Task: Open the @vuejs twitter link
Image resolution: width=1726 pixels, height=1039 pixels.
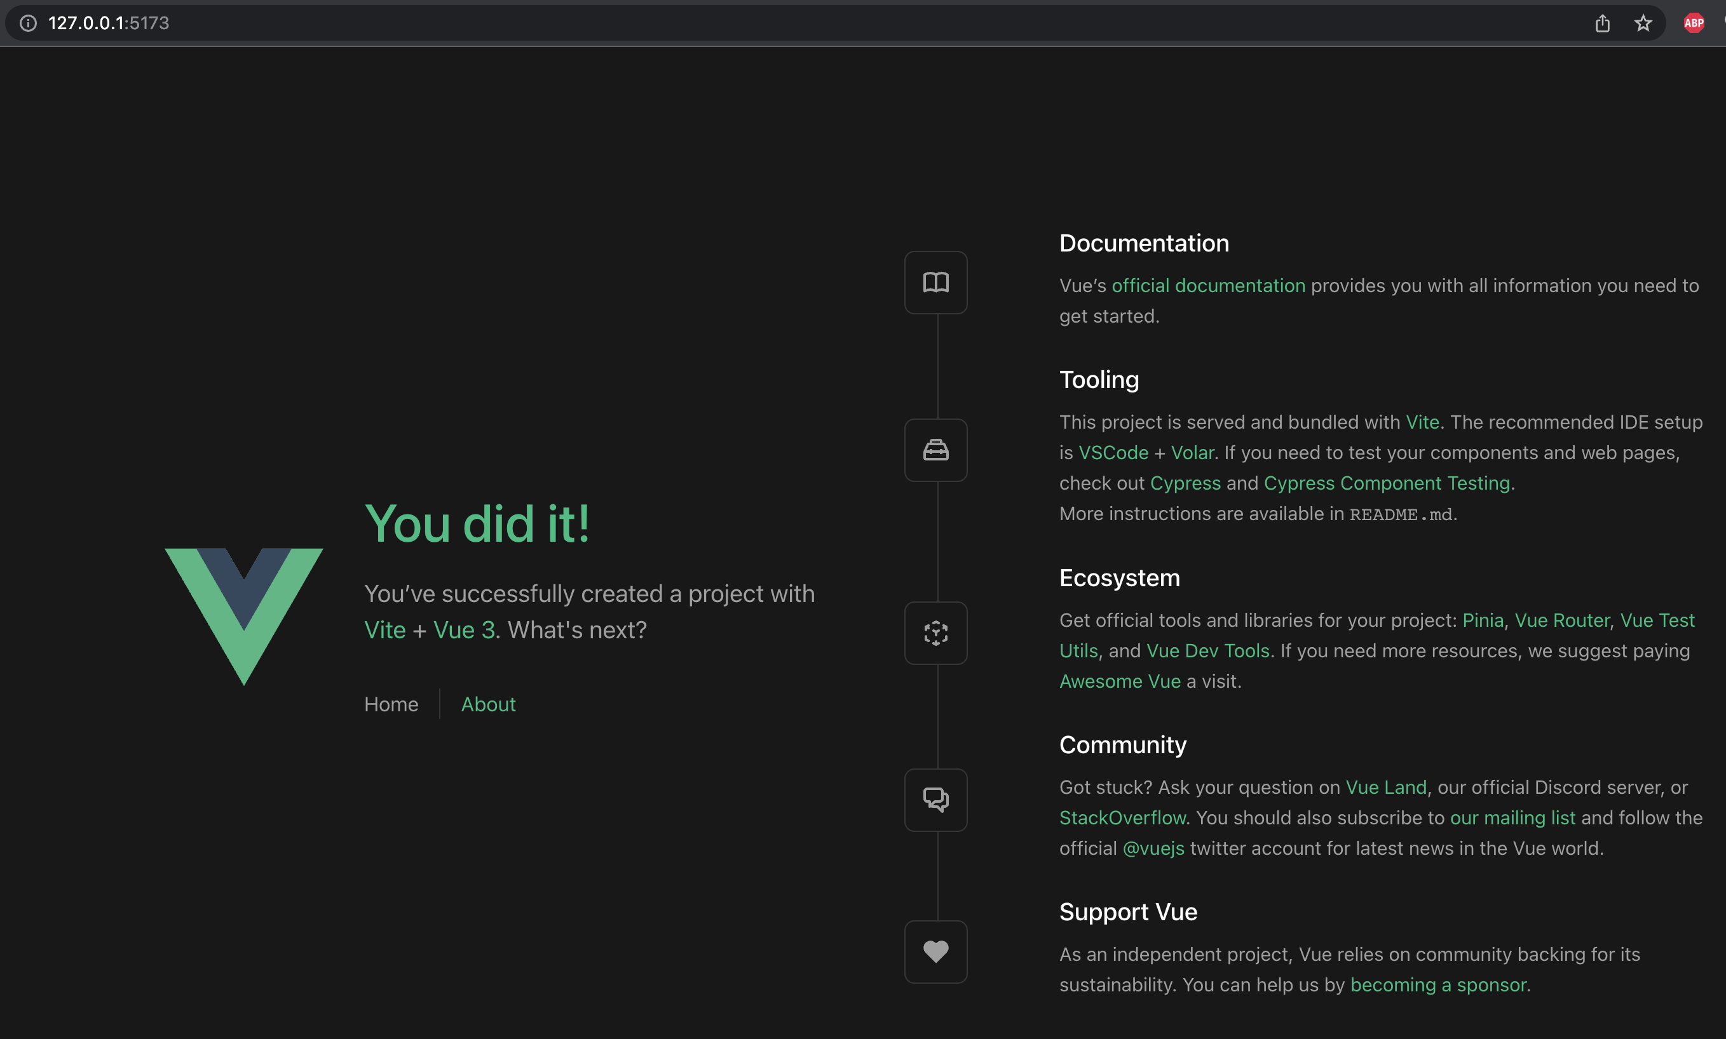Action: [1153, 848]
